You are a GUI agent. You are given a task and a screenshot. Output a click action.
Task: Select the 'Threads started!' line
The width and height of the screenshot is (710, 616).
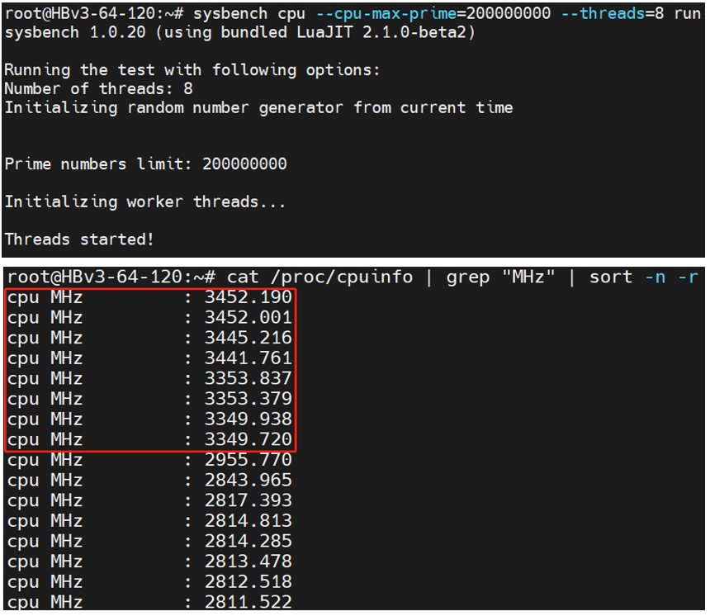click(79, 239)
